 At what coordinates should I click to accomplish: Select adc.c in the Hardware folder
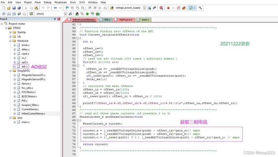pos(25,67)
